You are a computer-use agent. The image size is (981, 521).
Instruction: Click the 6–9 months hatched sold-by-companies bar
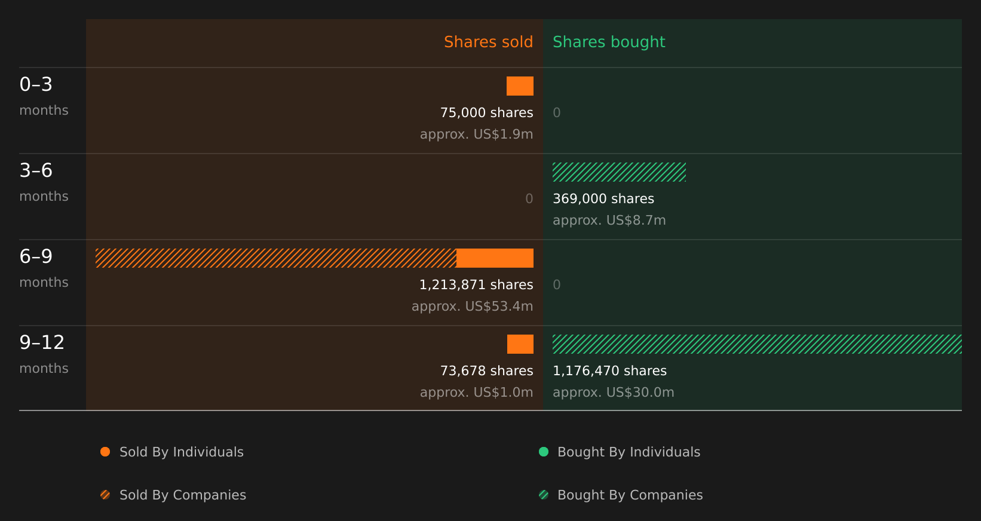click(x=276, y=258)
